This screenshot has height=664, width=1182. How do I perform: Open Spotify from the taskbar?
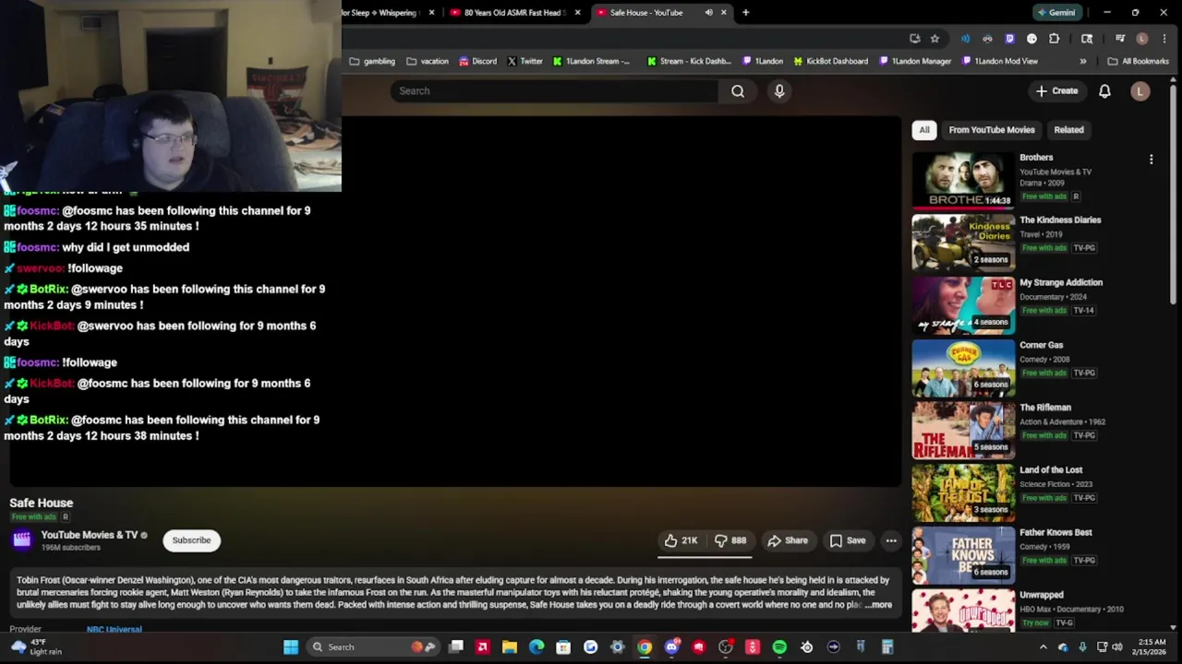point(779,646)
